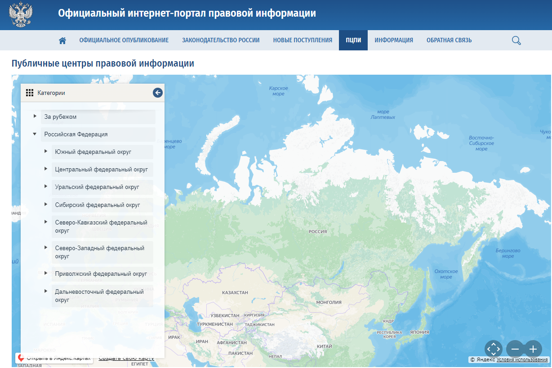Click КИТАЙ label on the map
This screenshot has width=552, height=368.
(324, 346)
